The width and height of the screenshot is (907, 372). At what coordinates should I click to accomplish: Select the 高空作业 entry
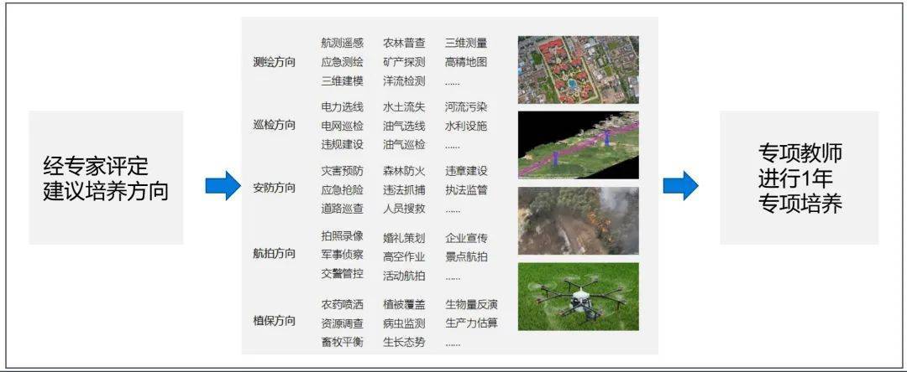[404, 256]
